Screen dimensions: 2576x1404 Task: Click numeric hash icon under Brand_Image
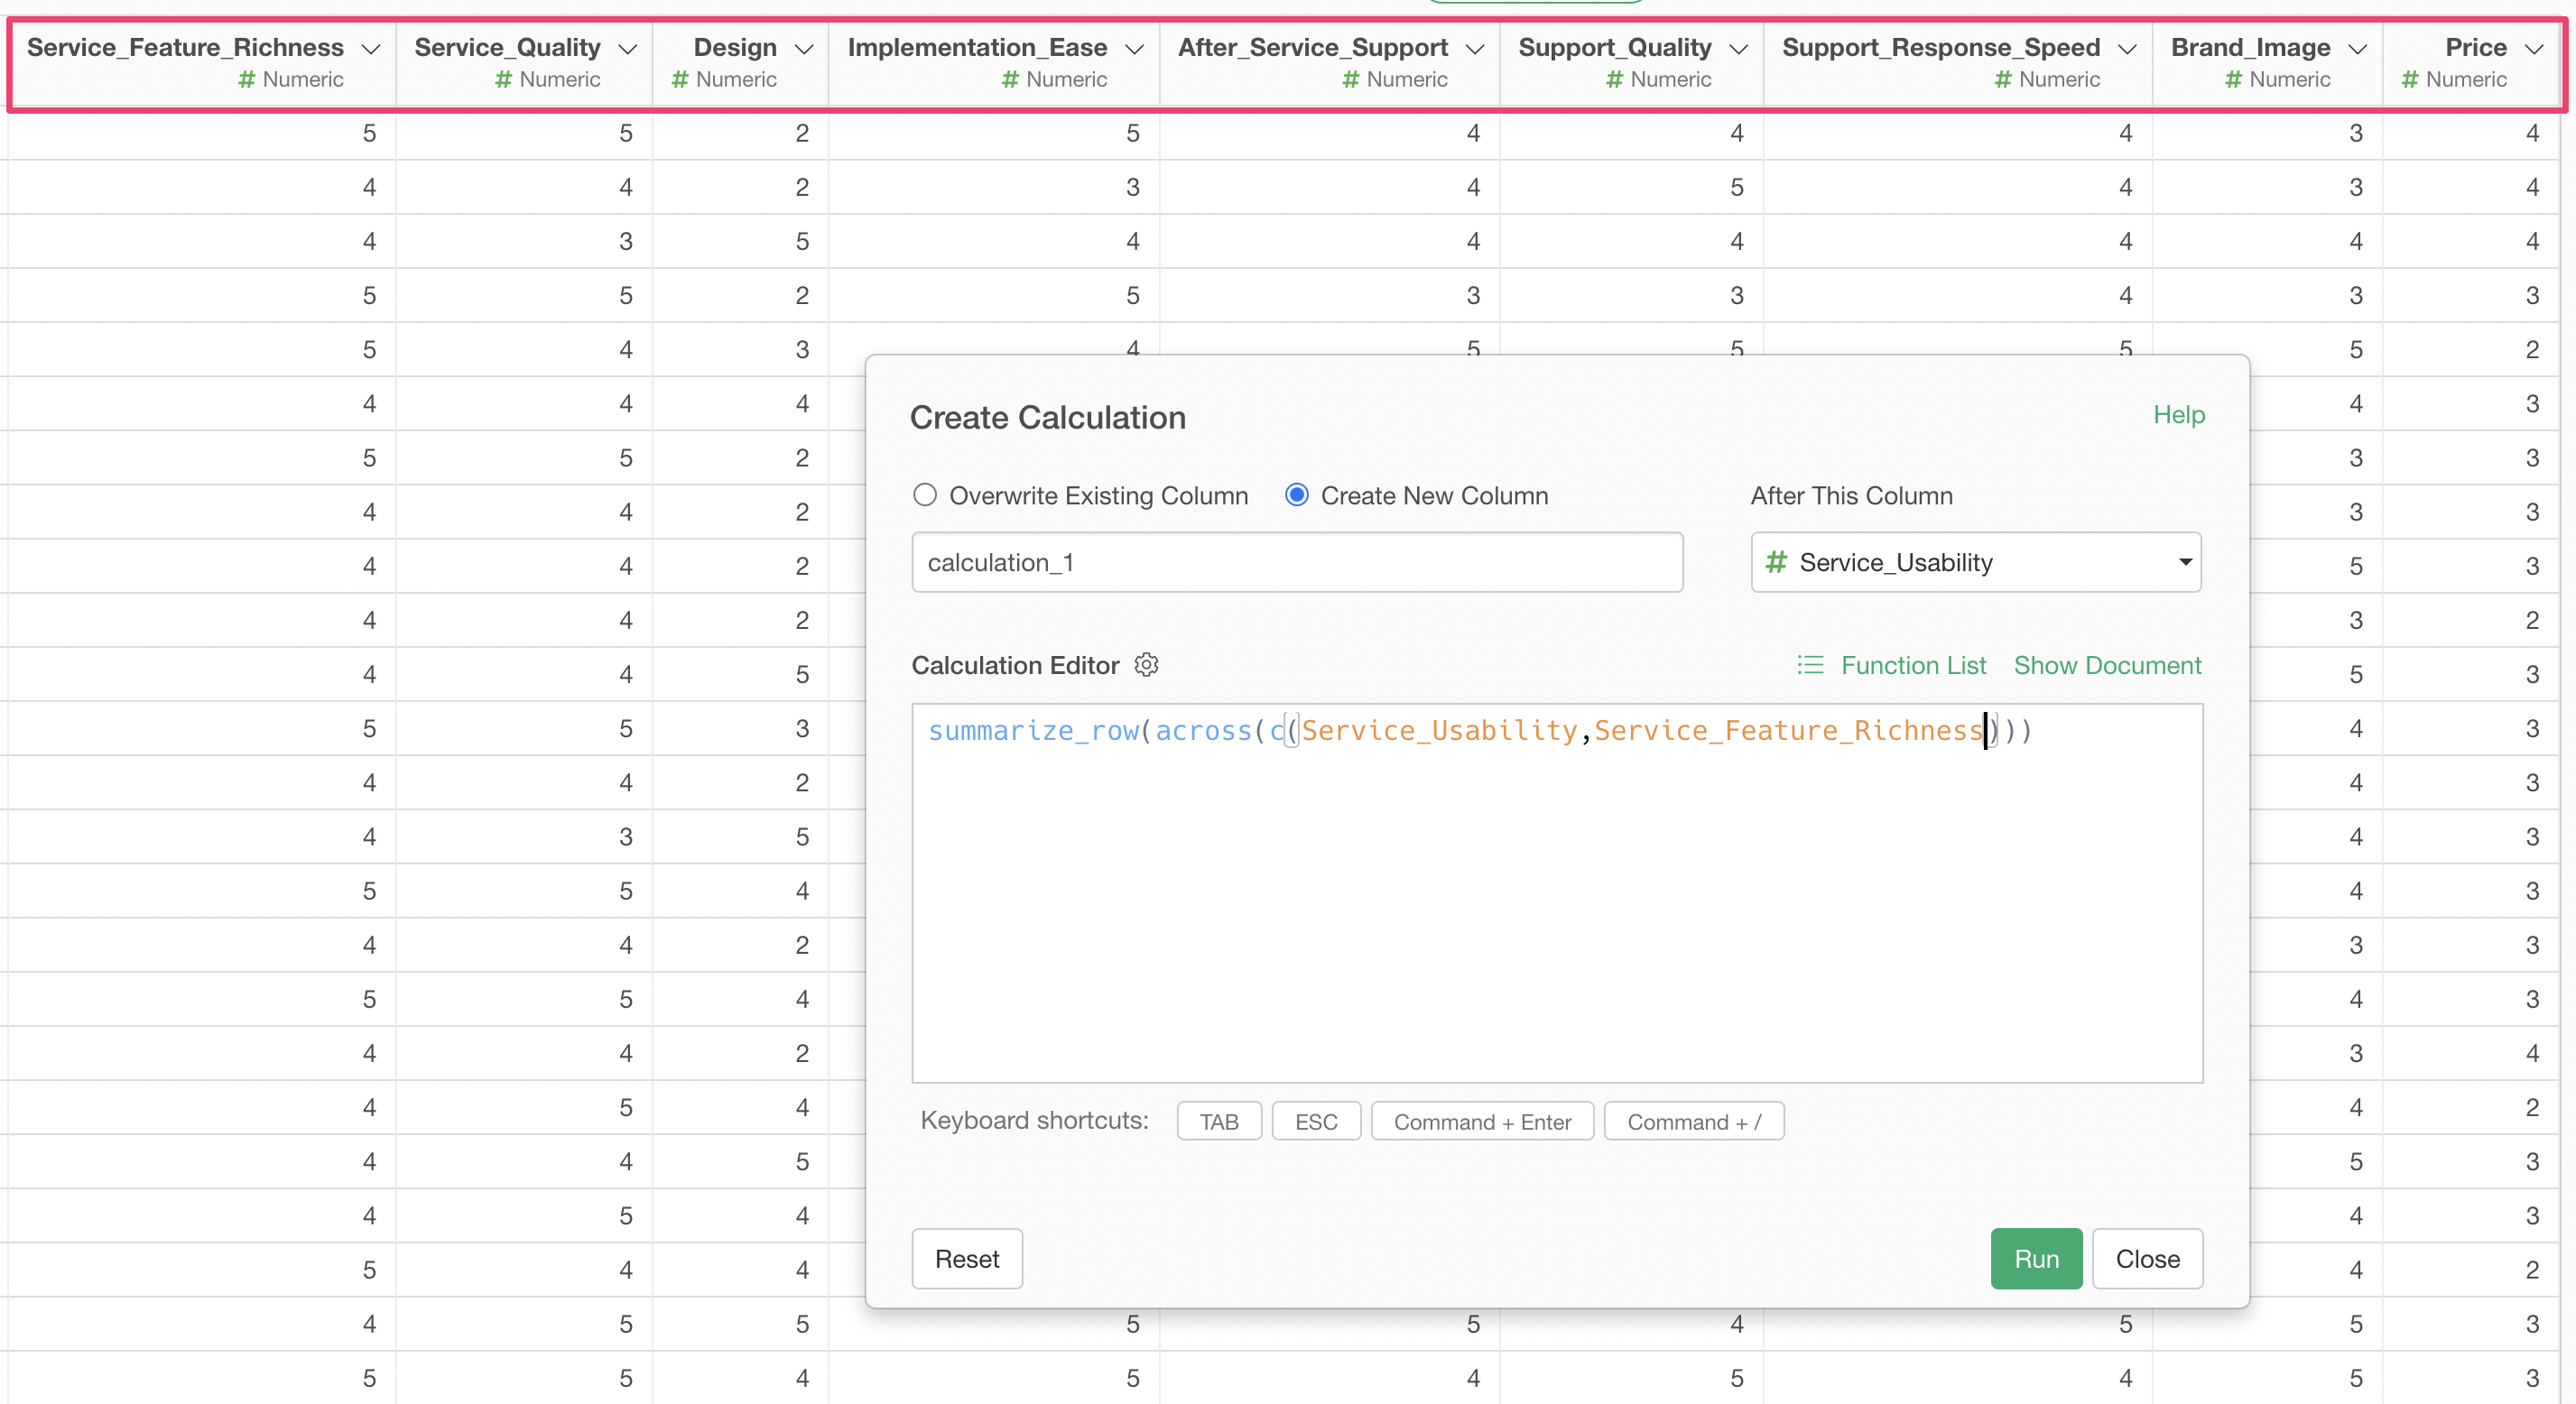[x=2233, y=79]
